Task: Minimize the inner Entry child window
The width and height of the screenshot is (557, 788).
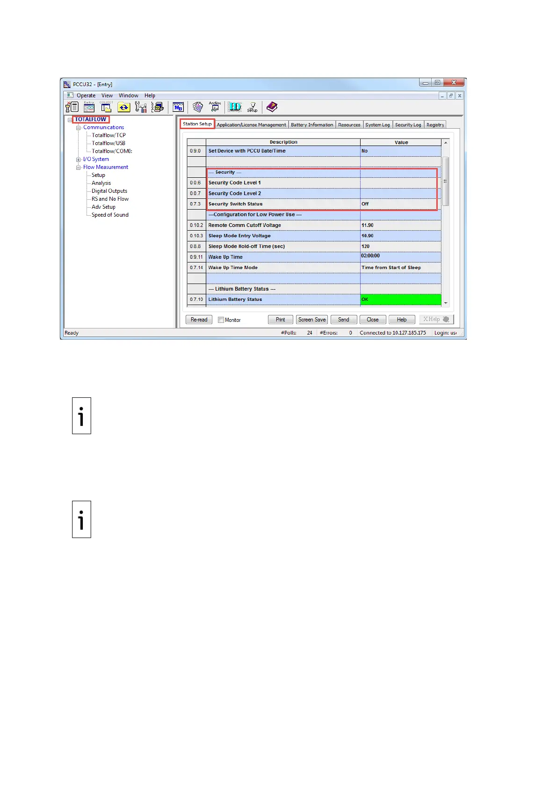Action: coord(442,95)
